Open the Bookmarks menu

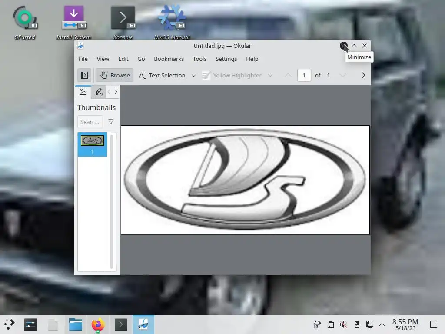click(x=169, y=59)
